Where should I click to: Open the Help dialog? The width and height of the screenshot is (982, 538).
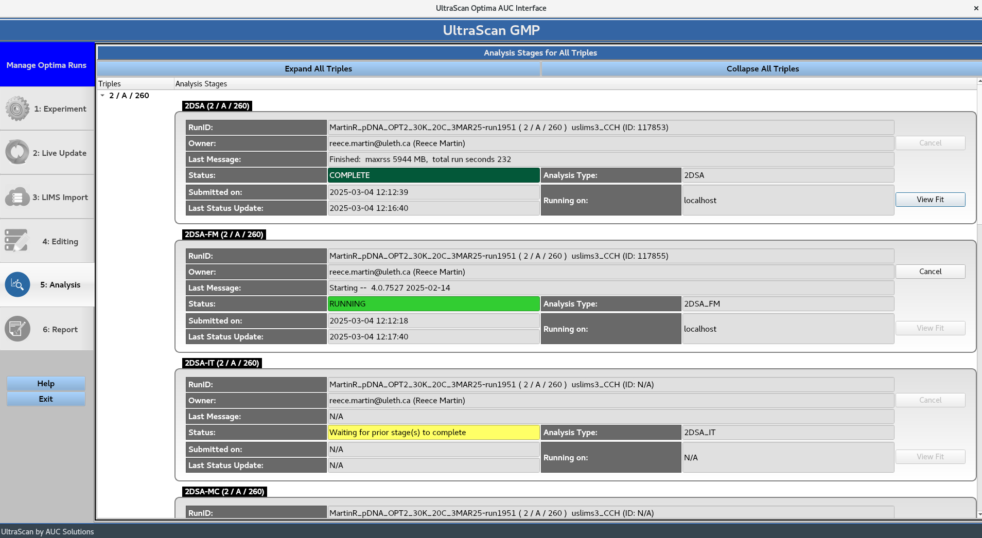(45, 383)
